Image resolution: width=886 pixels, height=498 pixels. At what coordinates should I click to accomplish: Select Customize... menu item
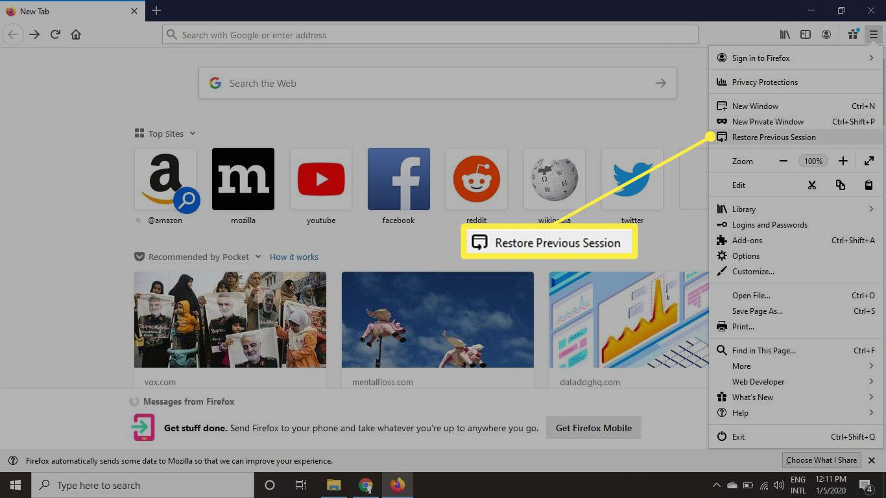[x=796, y=271]
